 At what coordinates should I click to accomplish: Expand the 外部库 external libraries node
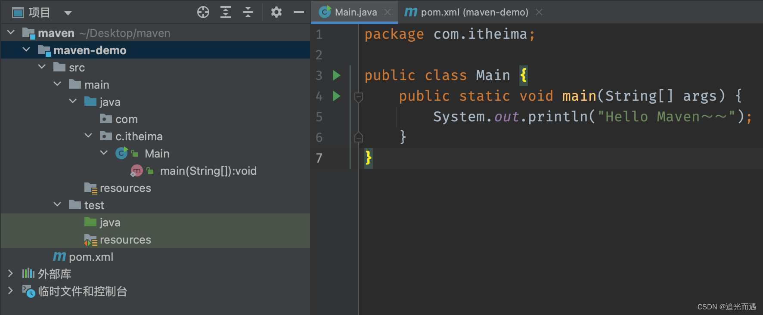point(11,273)
